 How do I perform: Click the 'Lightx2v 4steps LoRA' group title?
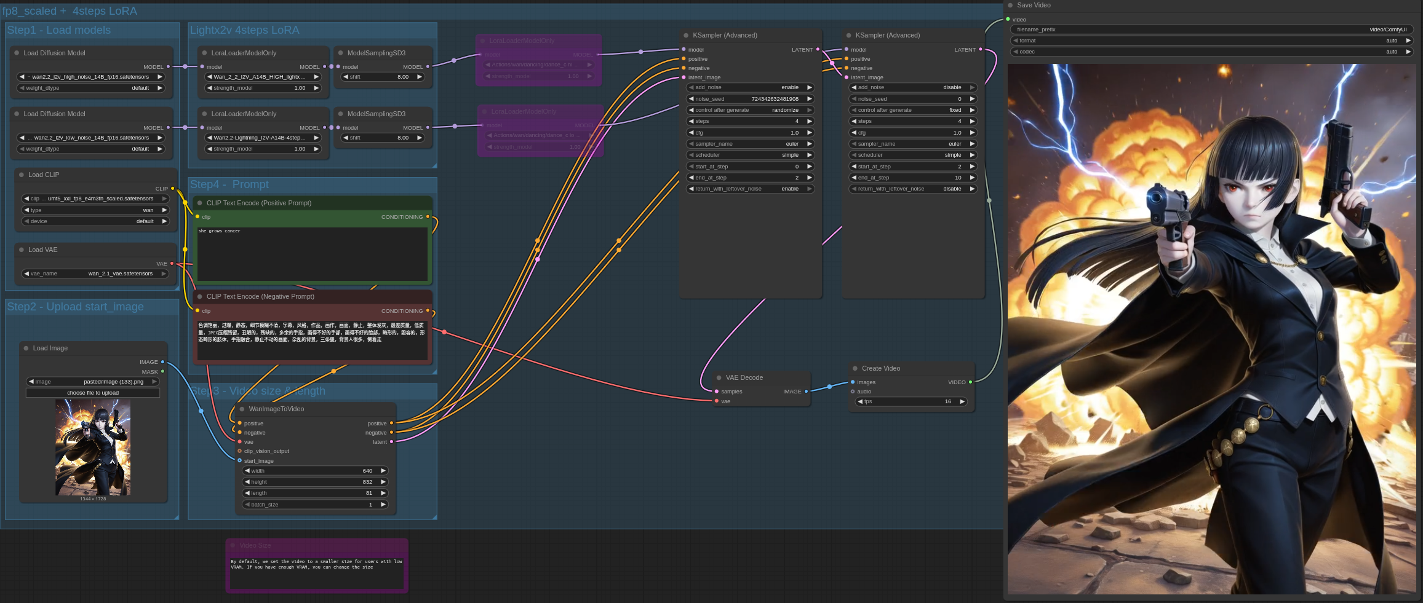tap(245, 30)
